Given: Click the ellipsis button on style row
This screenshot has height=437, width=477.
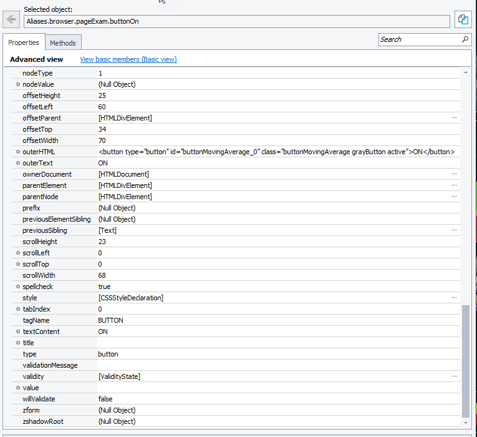Looking at the screenshot, I should pyautogui.click(x=454, y=298).
